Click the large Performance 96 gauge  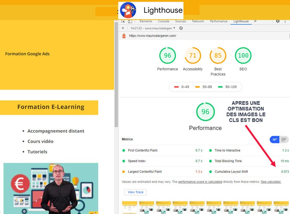tap(205, 112)
